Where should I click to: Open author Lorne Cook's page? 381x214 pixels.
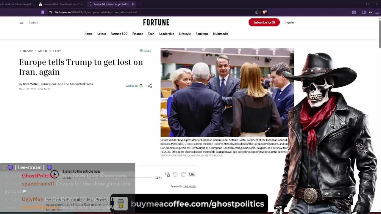[x=49, y=84]
